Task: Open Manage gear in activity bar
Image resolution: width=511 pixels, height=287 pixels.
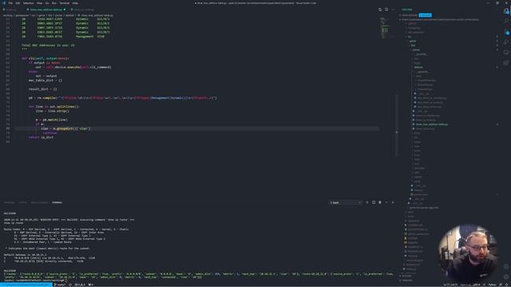Action: pyautogui.click(x=506, y=277)
